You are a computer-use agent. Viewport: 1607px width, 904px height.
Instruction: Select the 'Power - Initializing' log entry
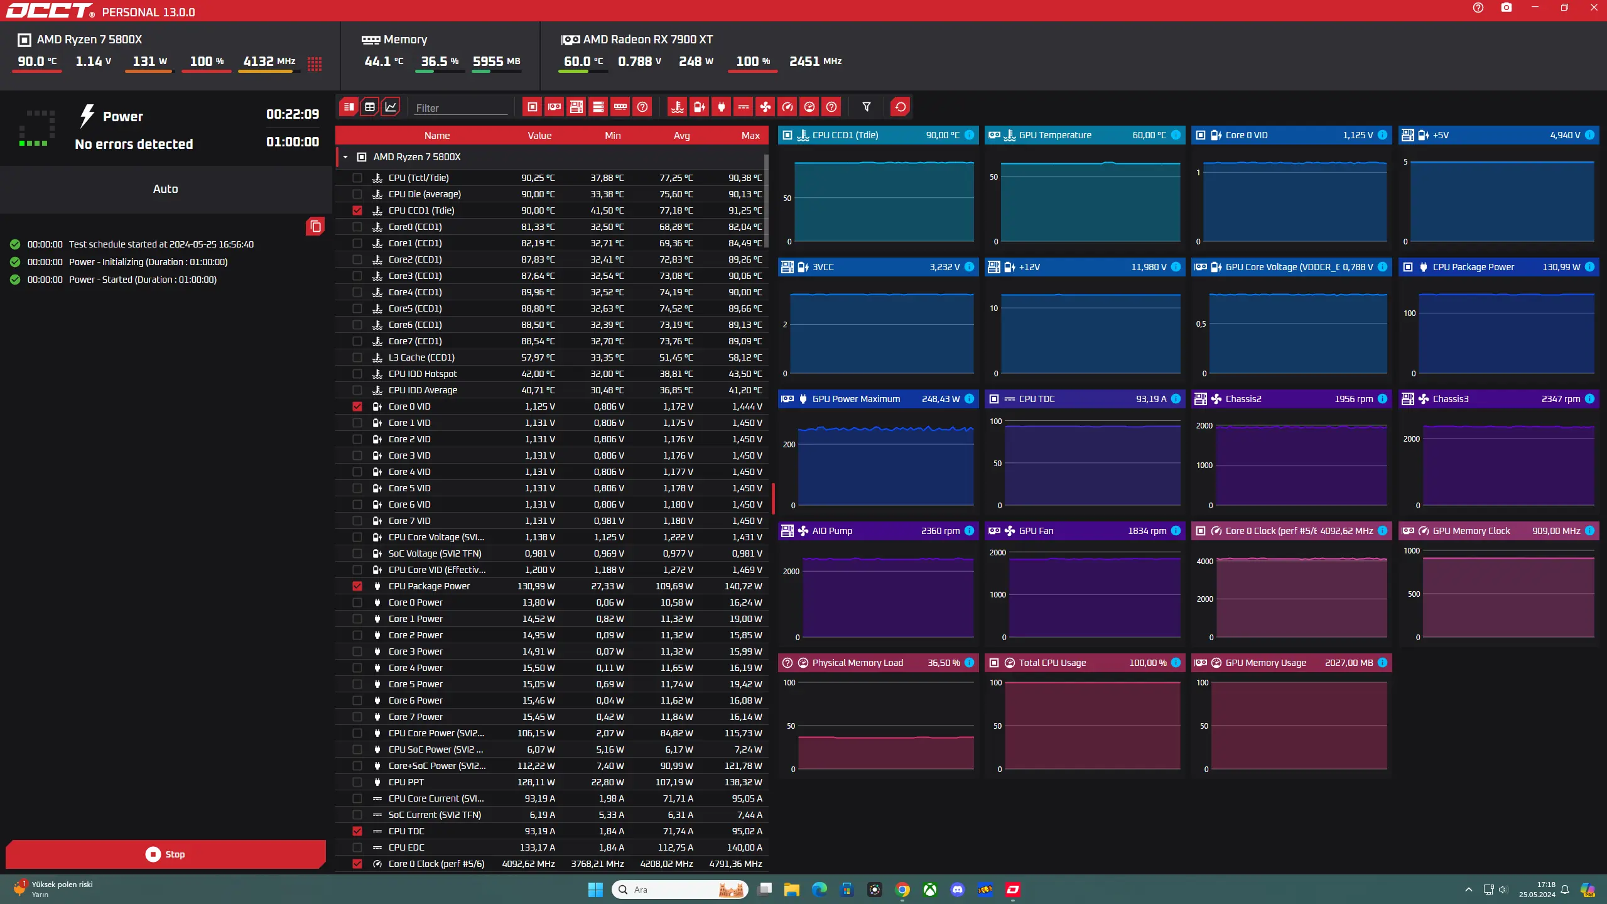[148, 262]
